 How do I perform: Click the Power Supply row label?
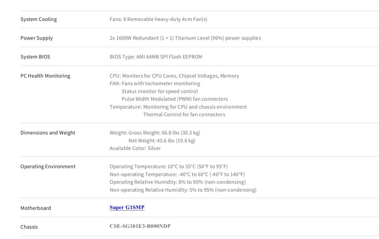(x=37, y=38)
